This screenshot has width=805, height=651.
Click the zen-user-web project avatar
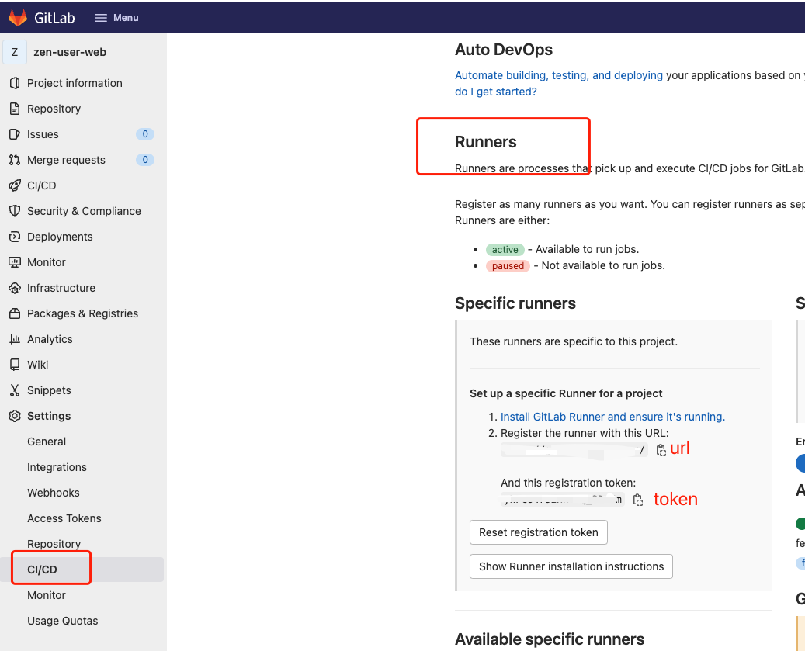[15, 52]
